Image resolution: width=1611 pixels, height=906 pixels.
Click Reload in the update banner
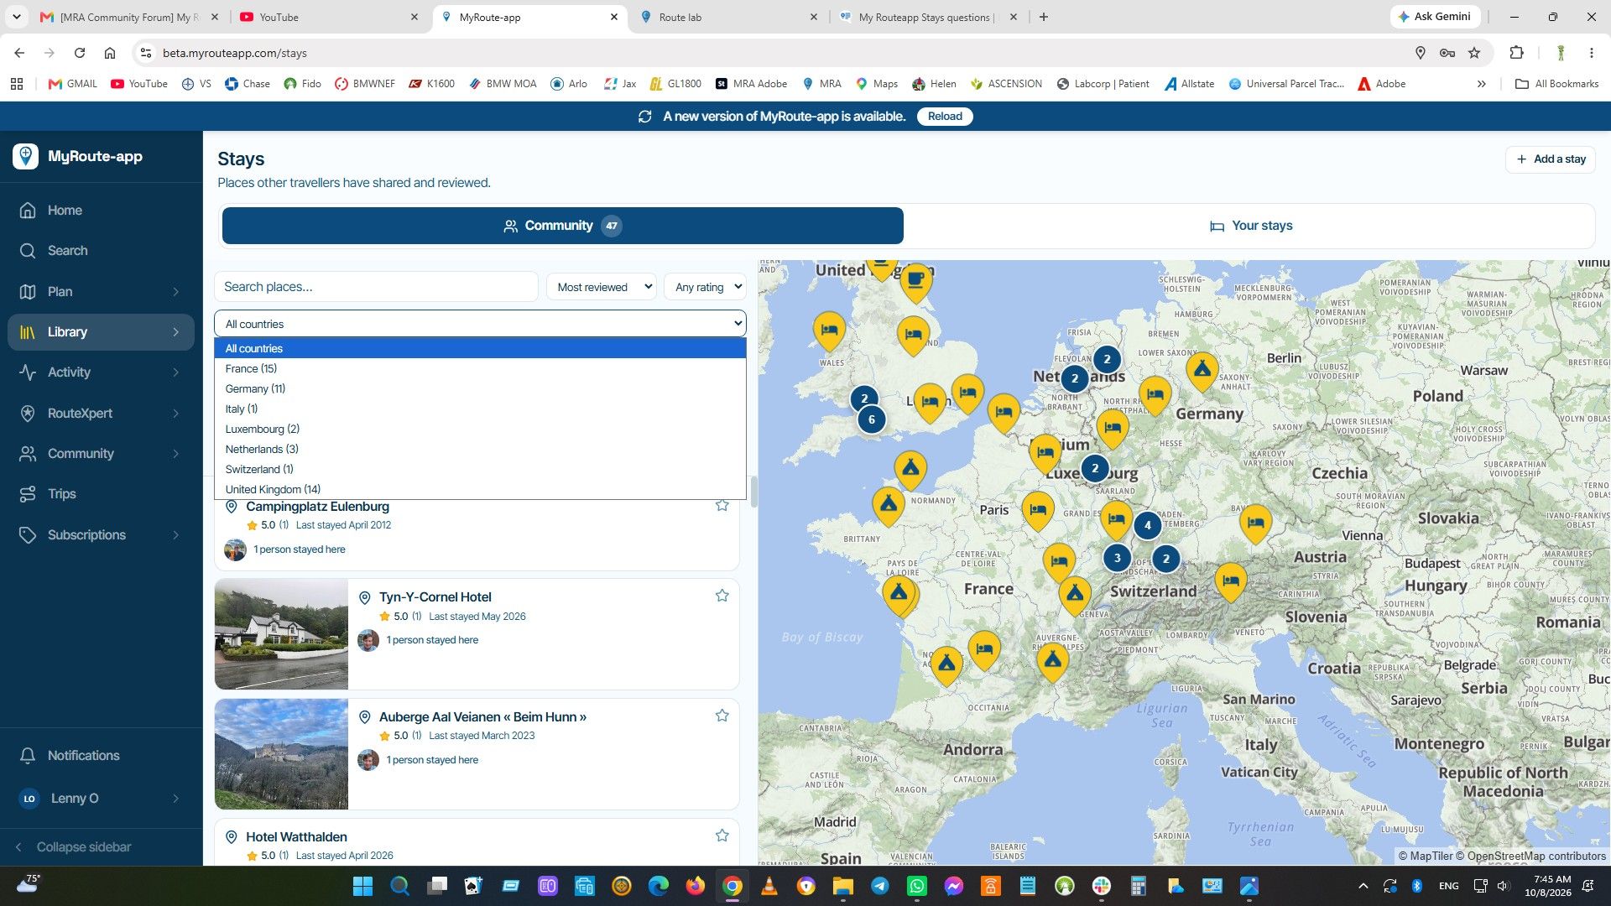(945, 117)
